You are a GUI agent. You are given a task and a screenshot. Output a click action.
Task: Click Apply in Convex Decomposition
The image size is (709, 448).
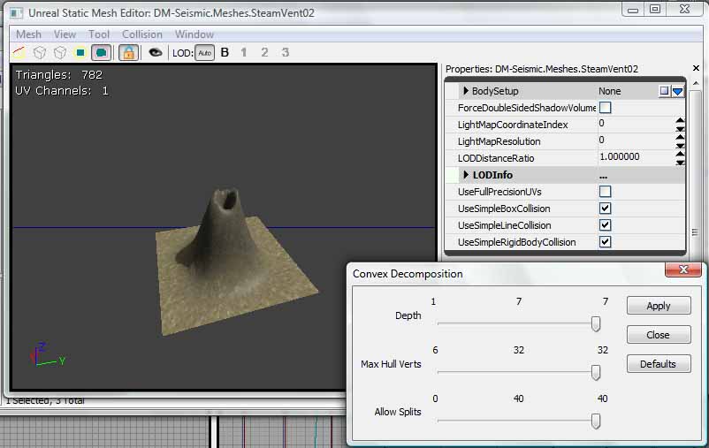659,306
